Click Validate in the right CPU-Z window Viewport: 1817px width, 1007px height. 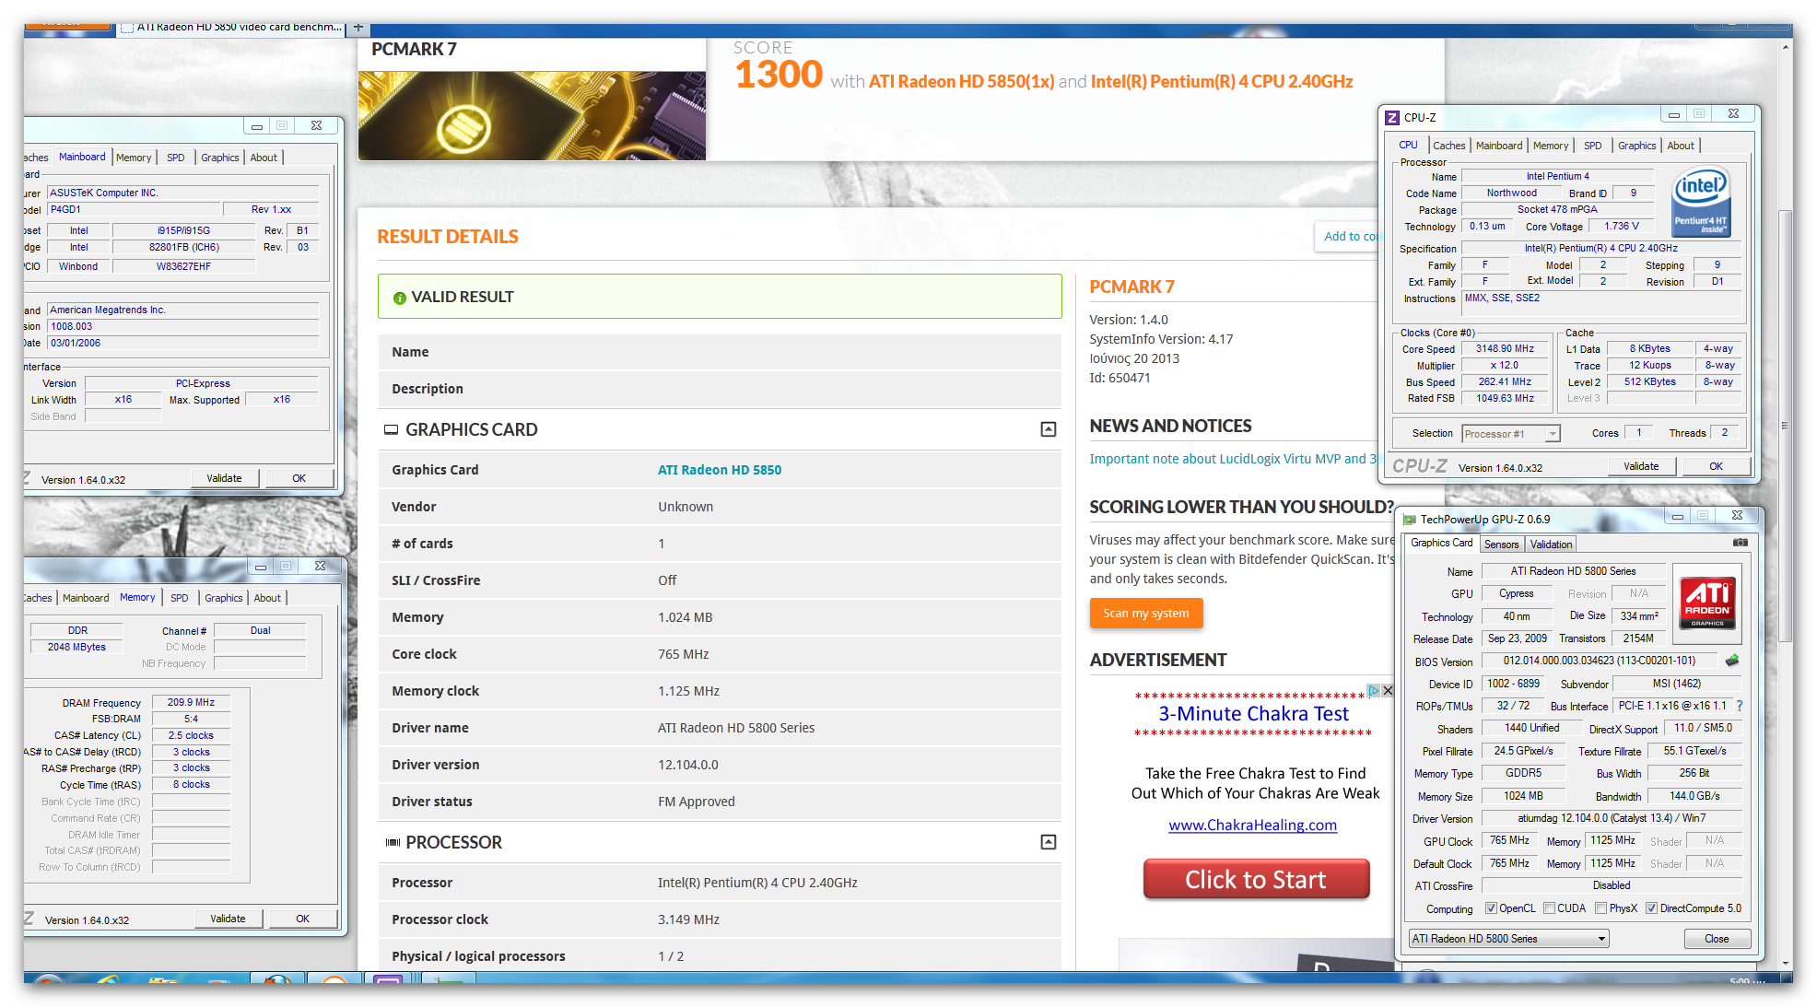pos(1640,466)
